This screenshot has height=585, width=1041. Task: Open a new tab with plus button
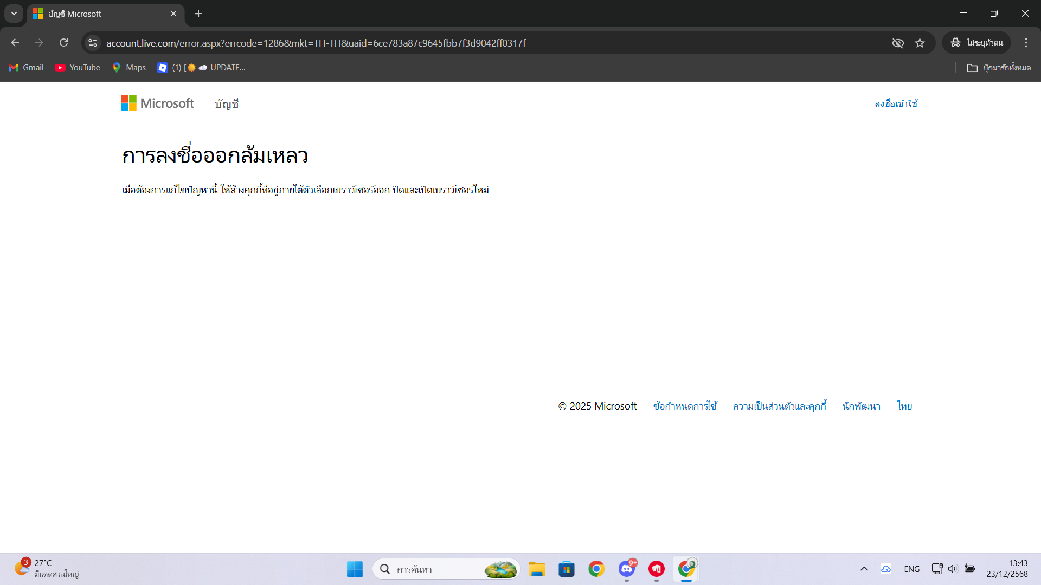pos(198,14)
